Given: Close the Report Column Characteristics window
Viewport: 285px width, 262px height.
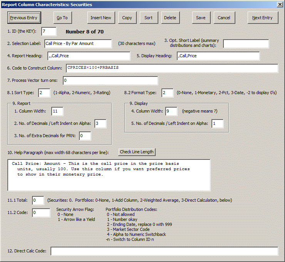Looking at the screenshot, I should 280,4.
